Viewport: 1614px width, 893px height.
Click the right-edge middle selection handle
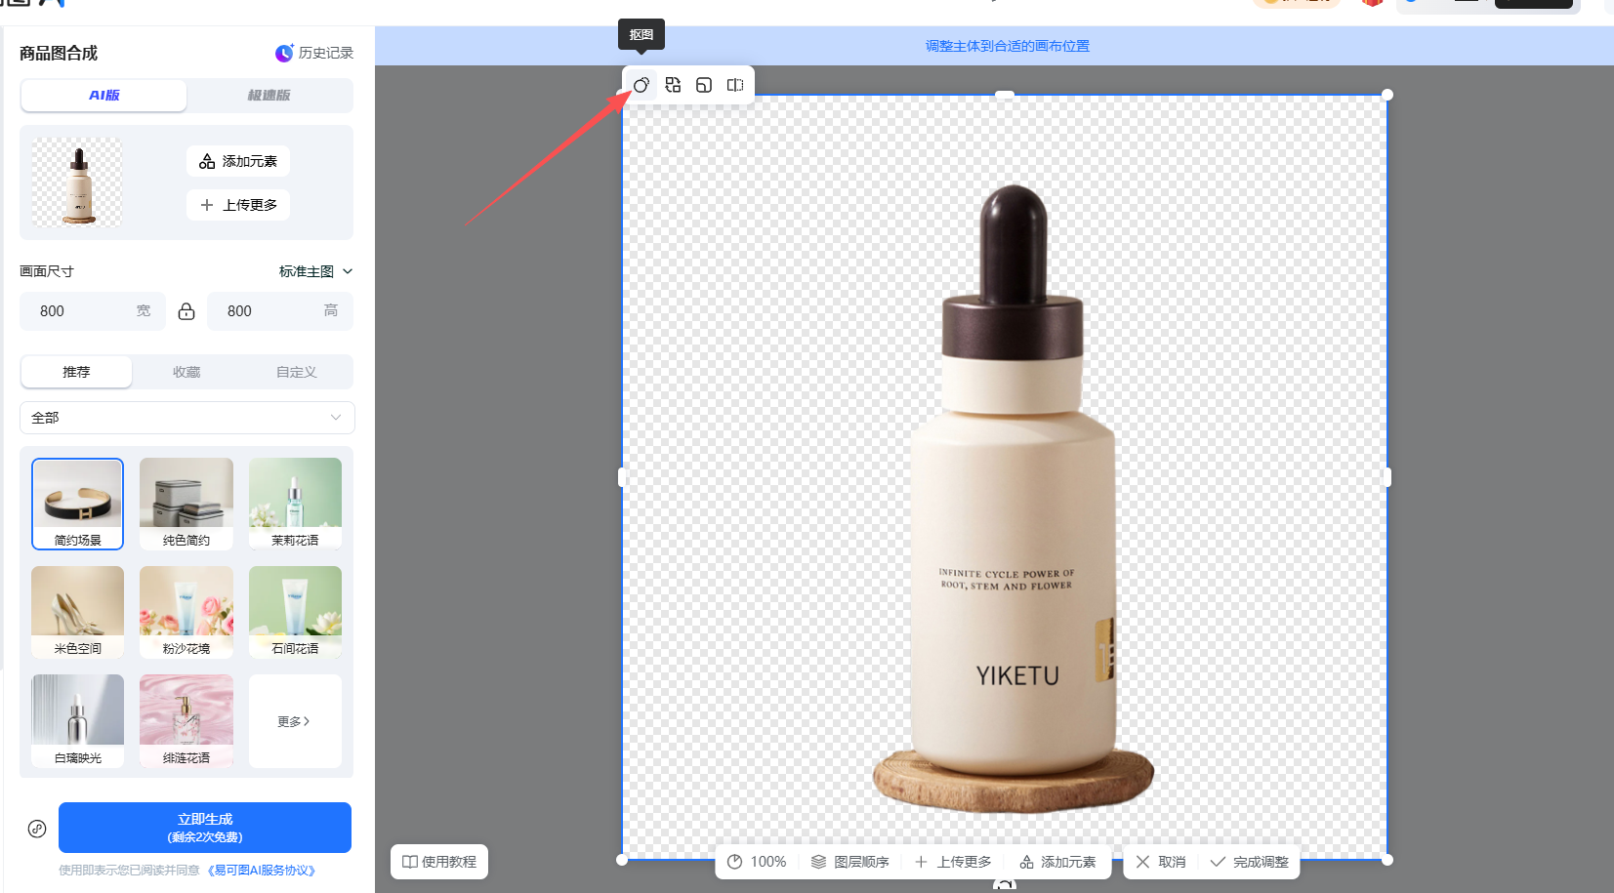[x=1387, y=477]
